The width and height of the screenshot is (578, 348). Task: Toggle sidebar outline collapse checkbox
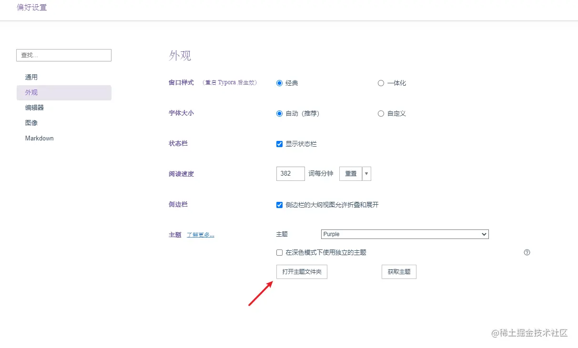[280, 205]
